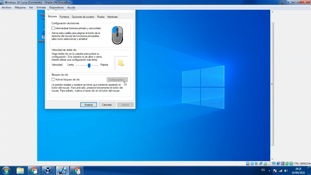The width and height of the screenshot is (311, 175).
Task: Open the network signal tray icon
Action: pyautogui.click(x=280, y=171)
